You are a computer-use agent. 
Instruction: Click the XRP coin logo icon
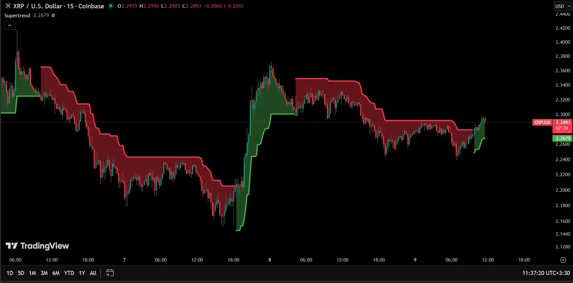(8, 6)
